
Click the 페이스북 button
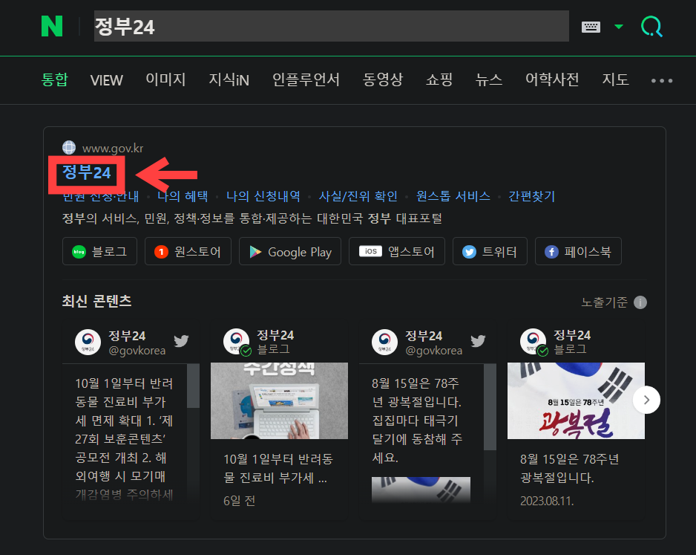tap(578, 252)
